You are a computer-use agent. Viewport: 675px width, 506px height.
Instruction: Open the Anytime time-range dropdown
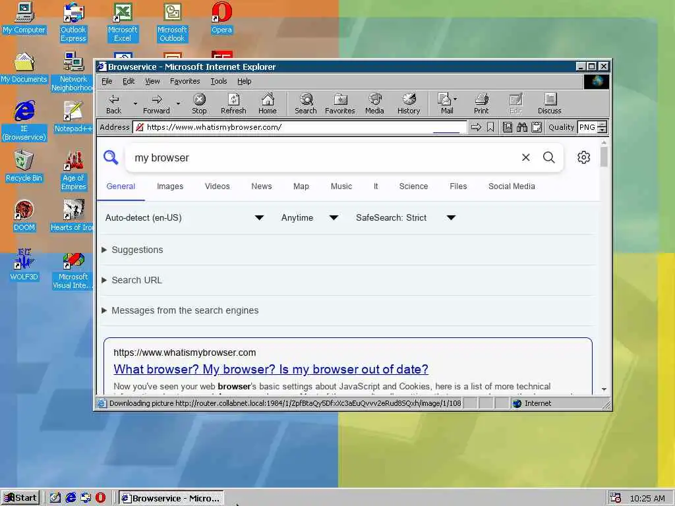pyautogui.click(x=309, y=217)
